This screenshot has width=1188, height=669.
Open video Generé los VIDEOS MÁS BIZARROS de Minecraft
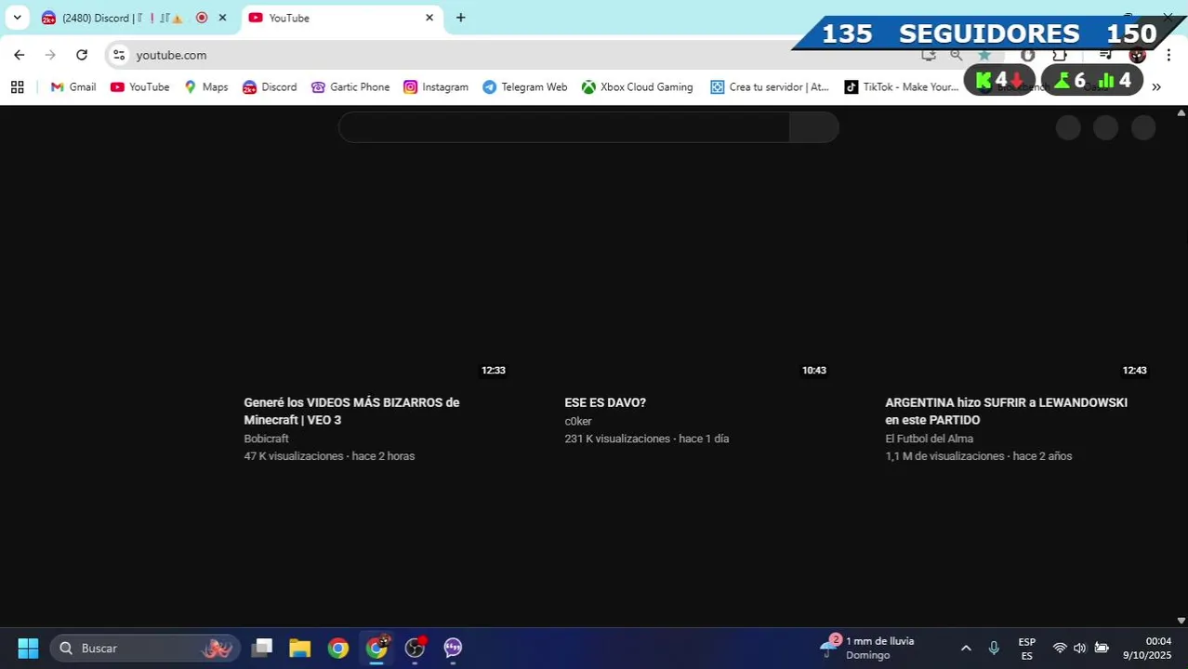(351, 411)
